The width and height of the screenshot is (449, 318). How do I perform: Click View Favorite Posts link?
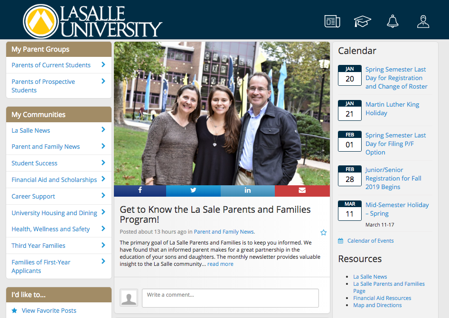[x=49, y=310]
